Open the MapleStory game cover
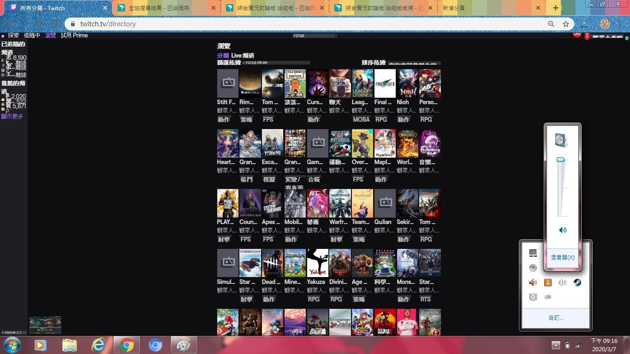This screenshot has width=630, height=354. pos(385,143)
